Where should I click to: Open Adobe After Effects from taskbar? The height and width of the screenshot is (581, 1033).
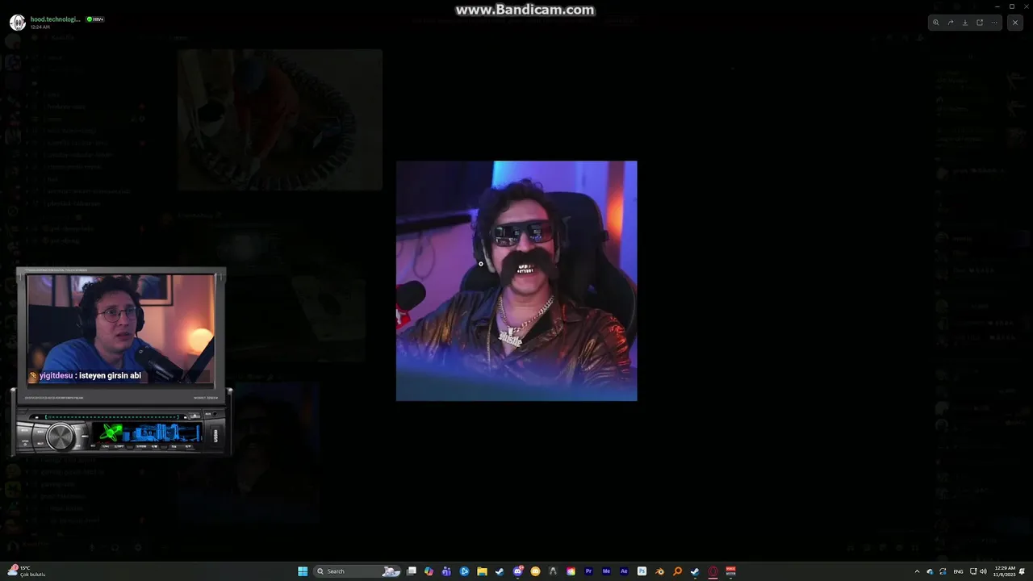click(624, 571)
